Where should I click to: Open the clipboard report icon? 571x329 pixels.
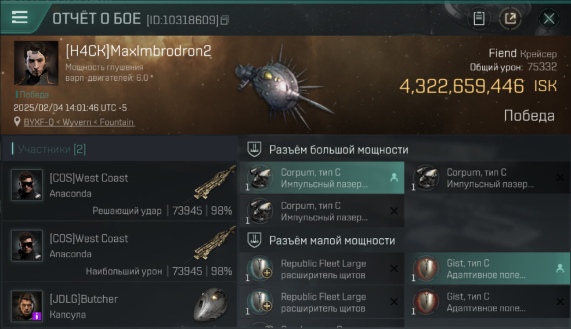pyautogui.click(x=479, y=18)
